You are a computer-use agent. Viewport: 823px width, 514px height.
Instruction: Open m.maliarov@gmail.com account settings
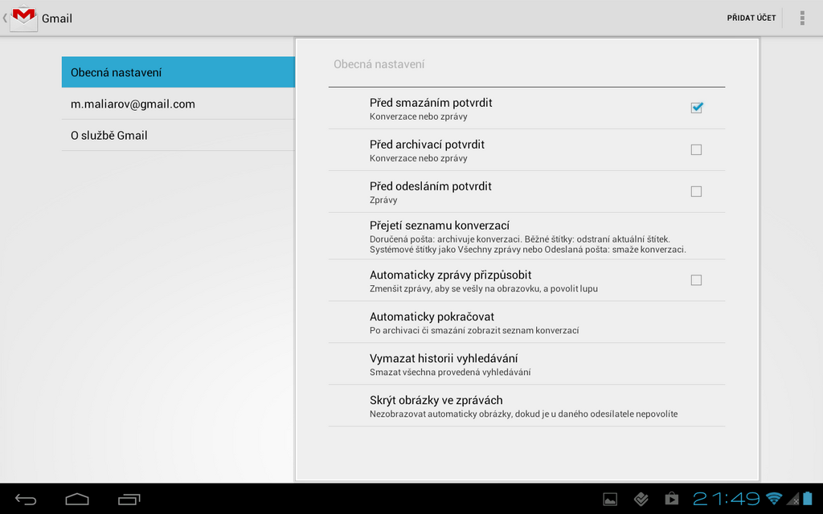pyautogui.click(x=178, y=104)
